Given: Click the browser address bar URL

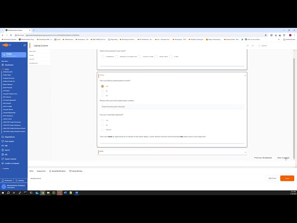Looking at the screenshot, I should pos(52,35).
